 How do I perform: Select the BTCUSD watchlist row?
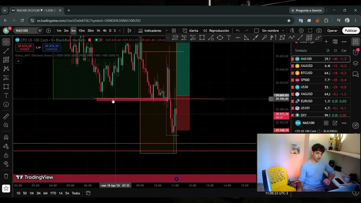click(x=321, y=73)
